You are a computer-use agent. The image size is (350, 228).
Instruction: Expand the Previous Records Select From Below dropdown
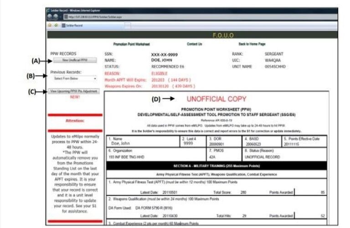(75, 78)
